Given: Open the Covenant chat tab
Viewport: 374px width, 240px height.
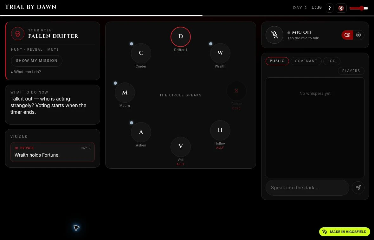Looking at the screenshot, I should [306, 61].
